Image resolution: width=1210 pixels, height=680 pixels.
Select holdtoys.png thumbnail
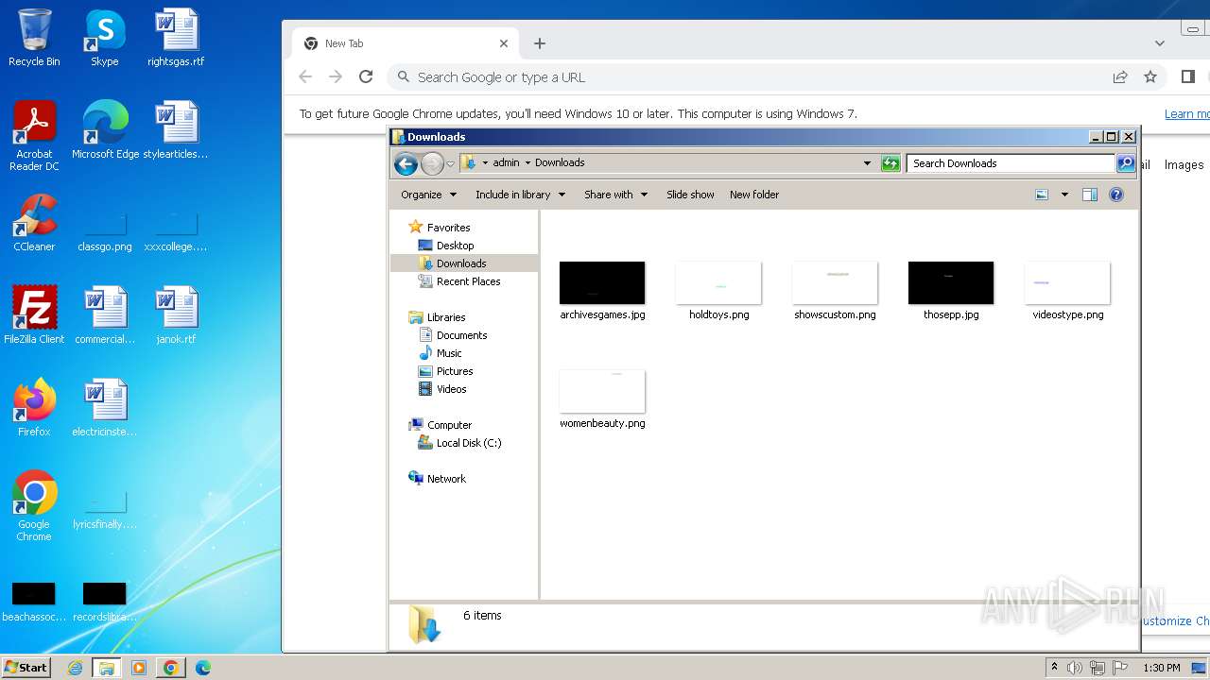718,291
